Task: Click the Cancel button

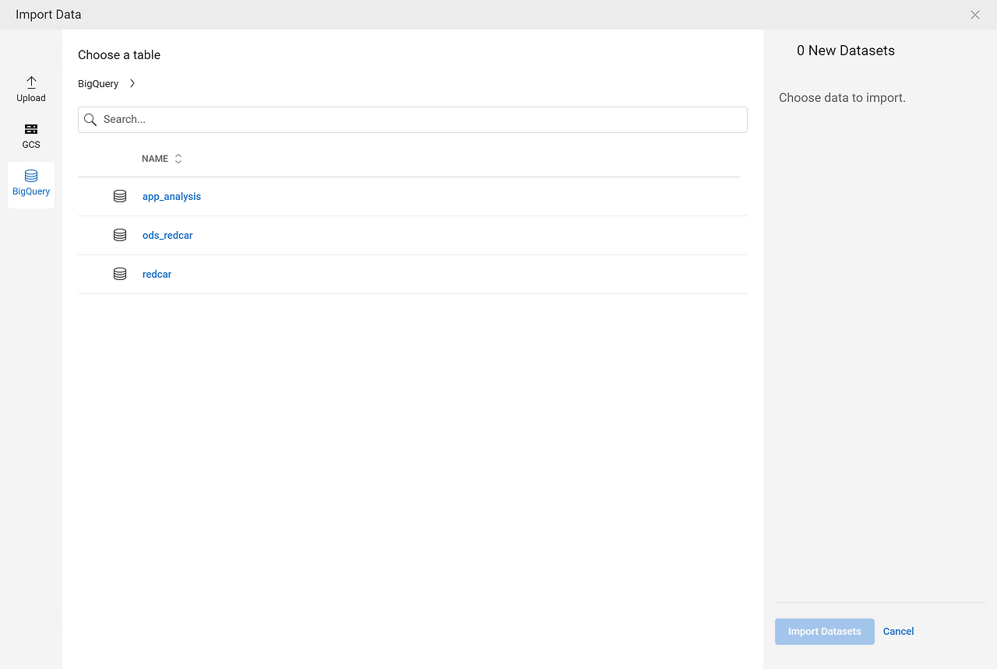Action: pyautogui.click(x=898, y=631)
